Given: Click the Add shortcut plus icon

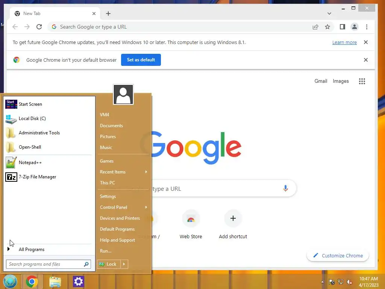Looking at the screenshot, I should (x=233, y=218).
